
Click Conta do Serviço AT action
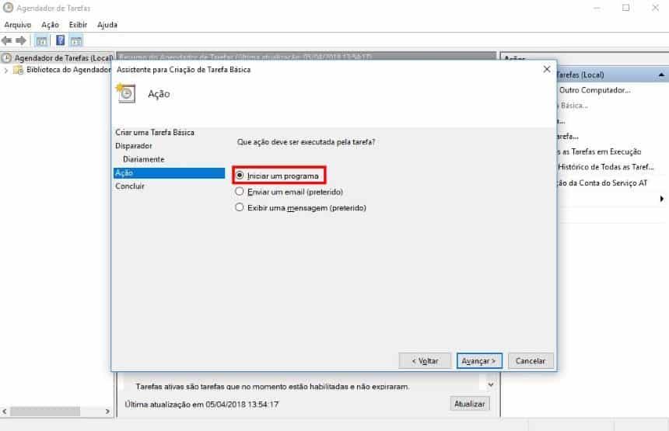pyautogui.click(x=602, y=183)
